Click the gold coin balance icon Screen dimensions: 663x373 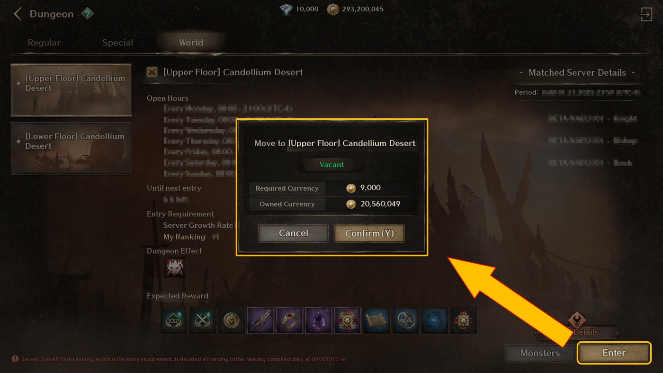(x=333, y=9)
